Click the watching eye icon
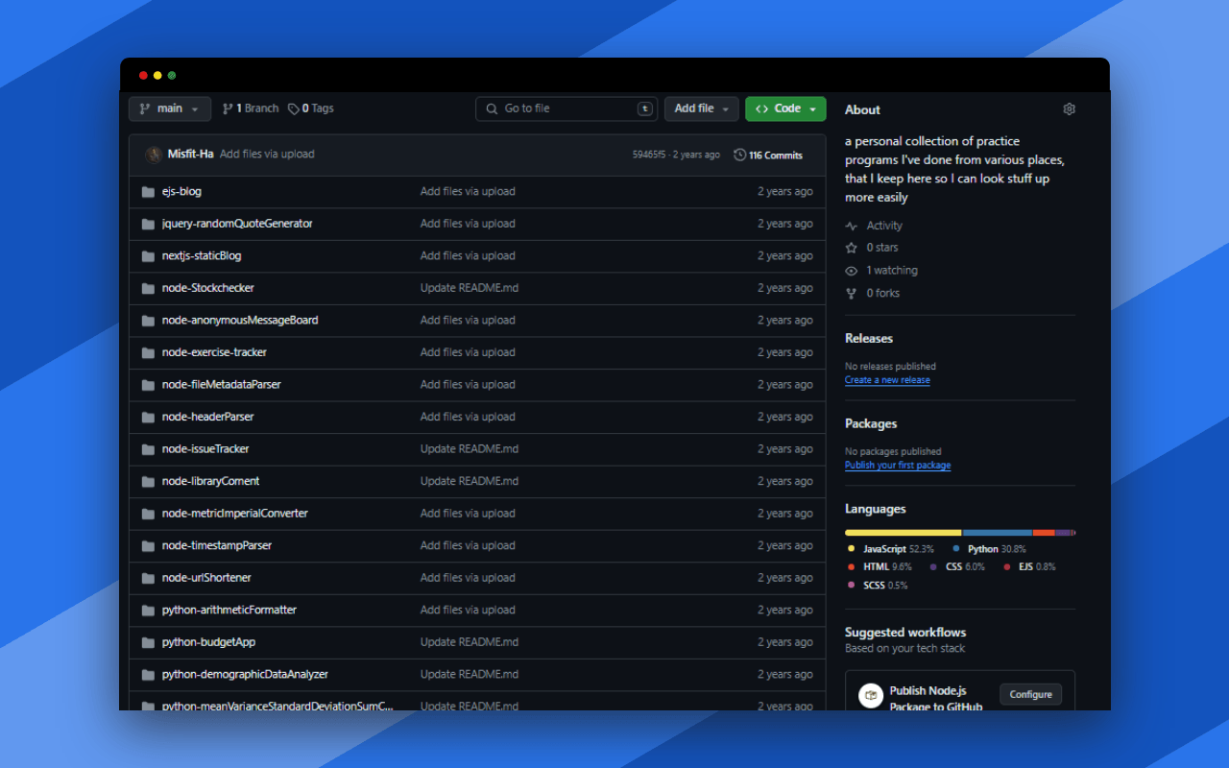Screen dimensions: 1229x768 point(851,271)
